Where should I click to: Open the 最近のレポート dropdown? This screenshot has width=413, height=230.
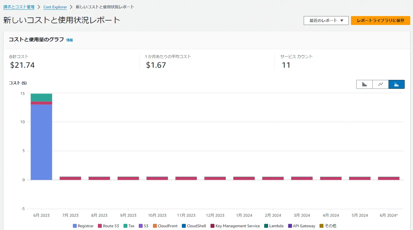(x=326, y=21)
